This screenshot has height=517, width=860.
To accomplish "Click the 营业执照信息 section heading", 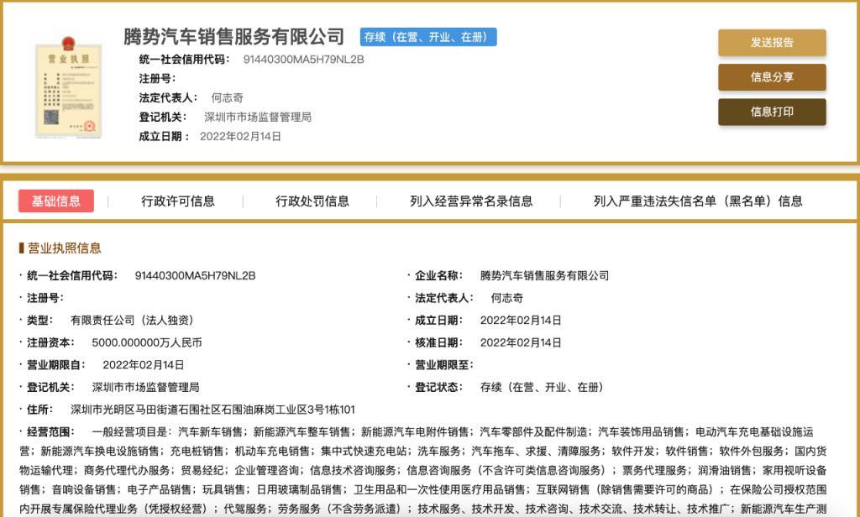I will coord(64,248).
